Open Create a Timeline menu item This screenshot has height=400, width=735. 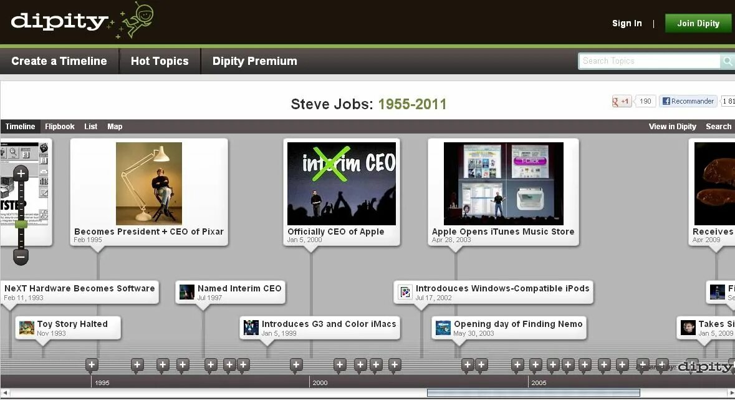pos(59,61)
